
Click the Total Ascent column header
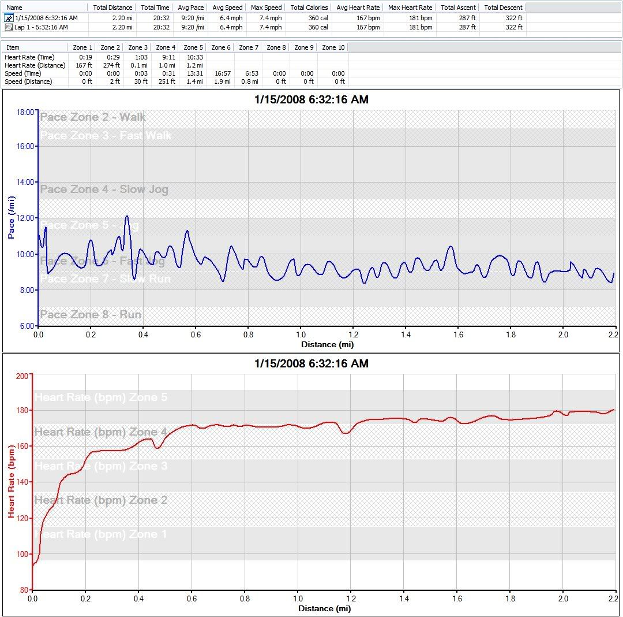point(458,8)
